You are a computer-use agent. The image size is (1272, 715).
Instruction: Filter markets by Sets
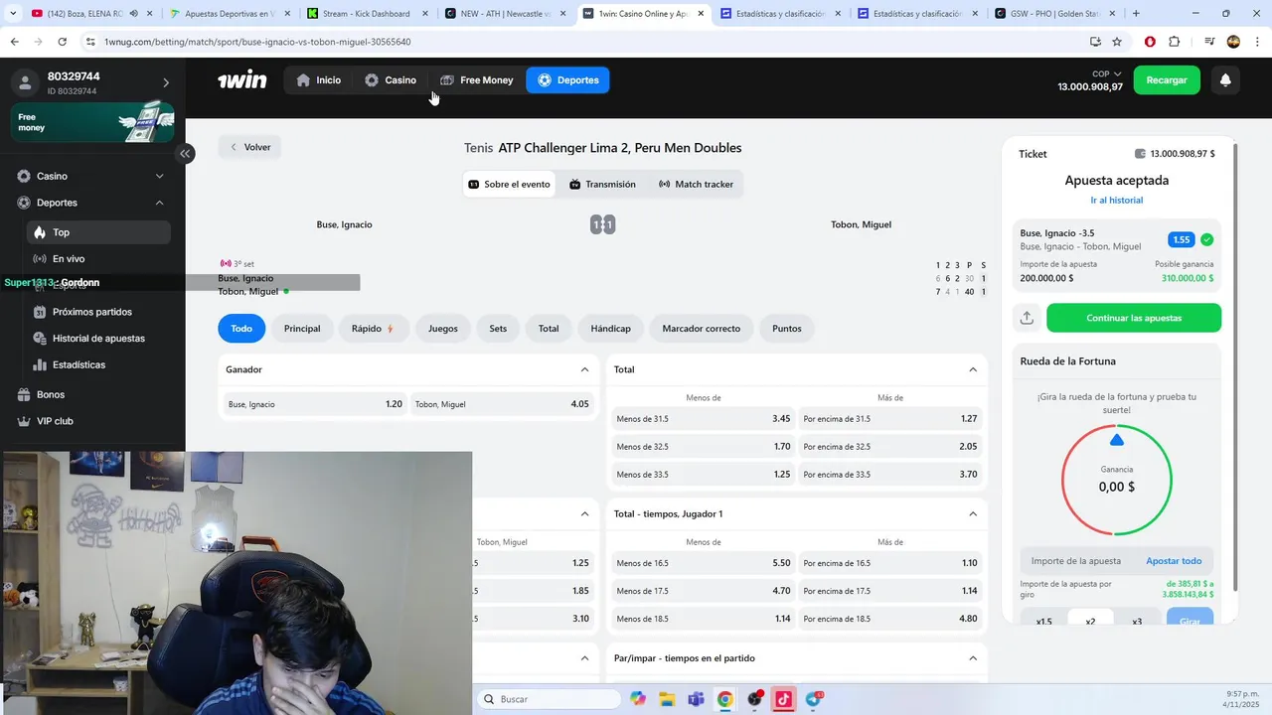pos(498,329)
